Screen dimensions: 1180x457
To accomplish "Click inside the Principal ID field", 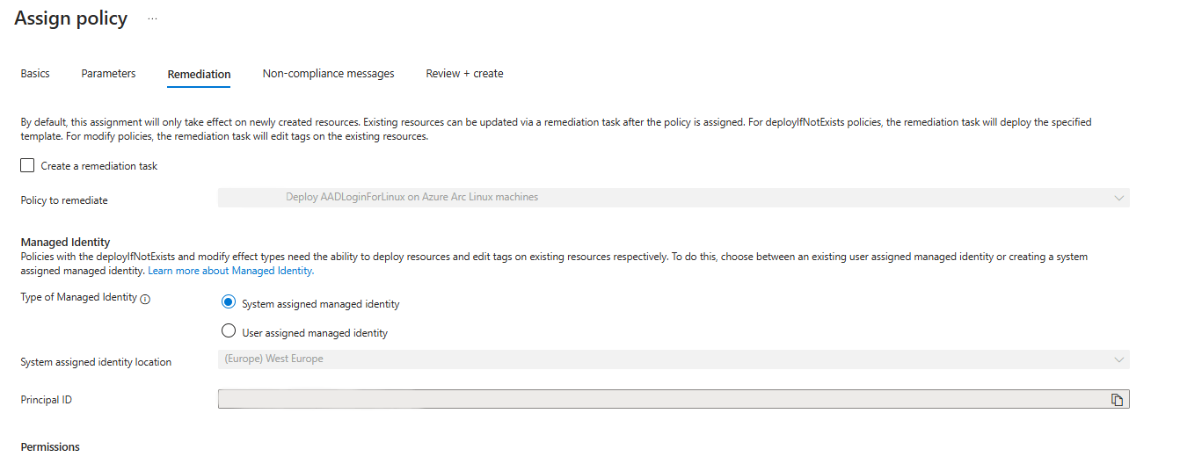I will click(x=659, y=400).
